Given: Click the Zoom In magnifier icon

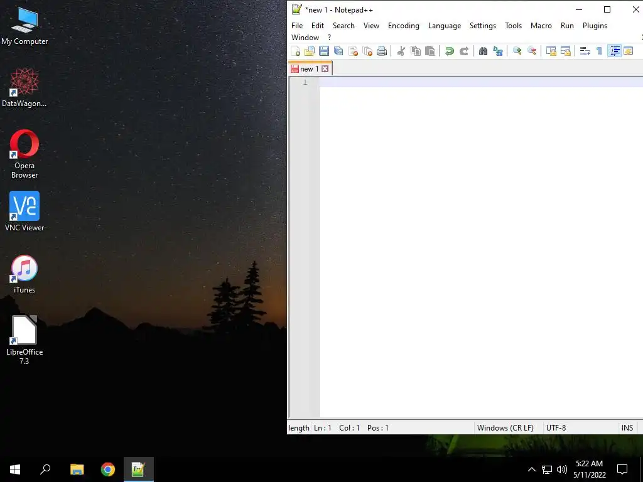Looking at the screenshot, I should click(x=517, y=51).
